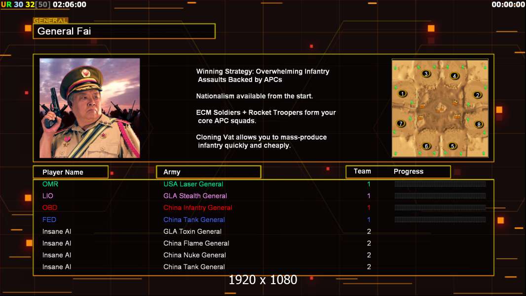Select player name OBD
Screen dimensions: 526x296
point(50,208)
